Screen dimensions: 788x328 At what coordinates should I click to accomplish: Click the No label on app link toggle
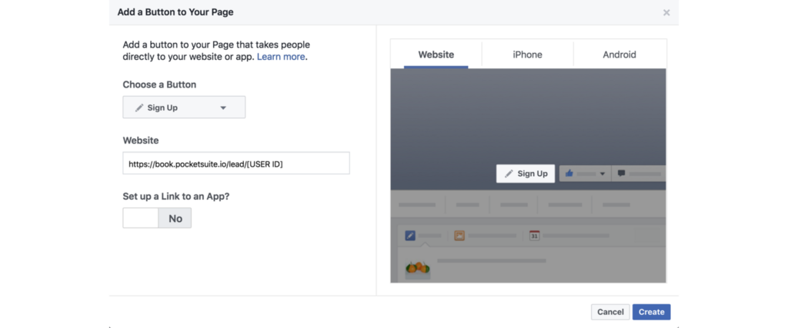(x=175, y=218)
